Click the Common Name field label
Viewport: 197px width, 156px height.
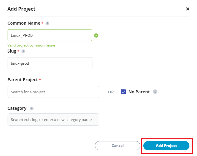click(x=24, y=23)
